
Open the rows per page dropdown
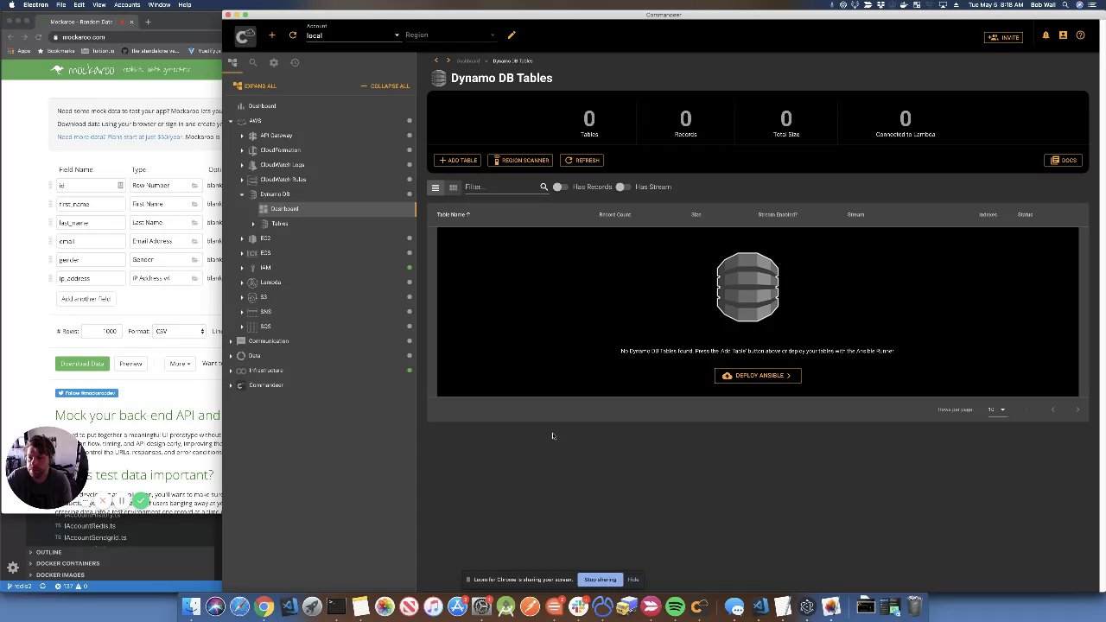coord(996,409)
